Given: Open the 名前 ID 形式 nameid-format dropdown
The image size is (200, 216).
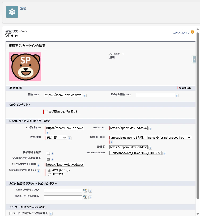Looking at the screenshot, I should coord(150,138).
